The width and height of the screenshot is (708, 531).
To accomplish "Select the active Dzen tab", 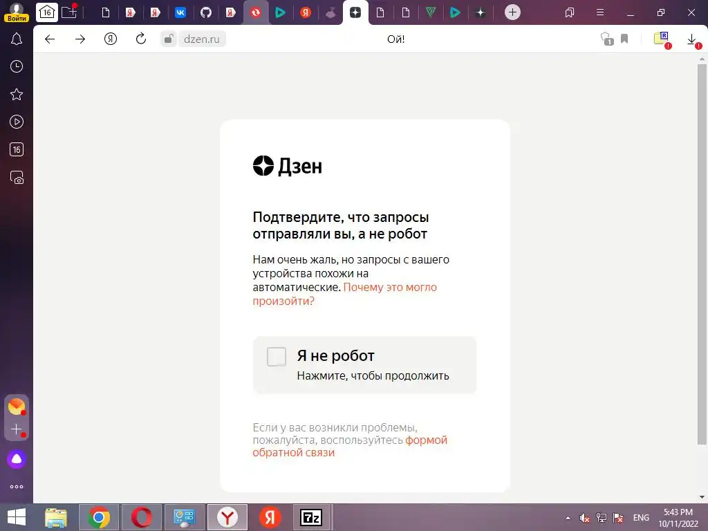I will (x=355, y=12).
